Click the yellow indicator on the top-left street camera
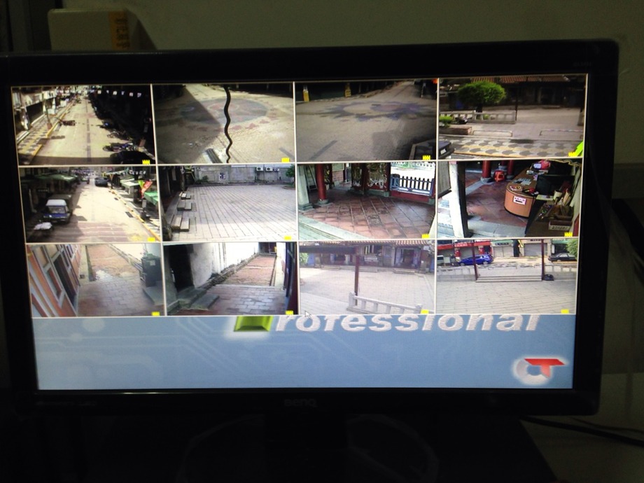 click(146, 161)
